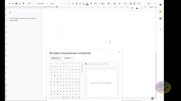Apply bold formatting

76,4
